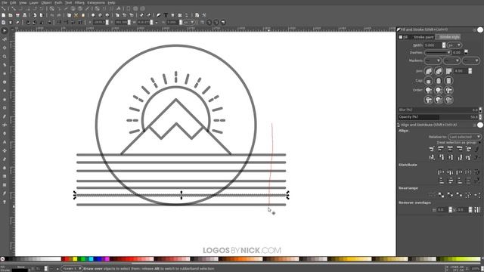
Task: Open the unit dropdown in tool controls bar
Action: (189, 22)
